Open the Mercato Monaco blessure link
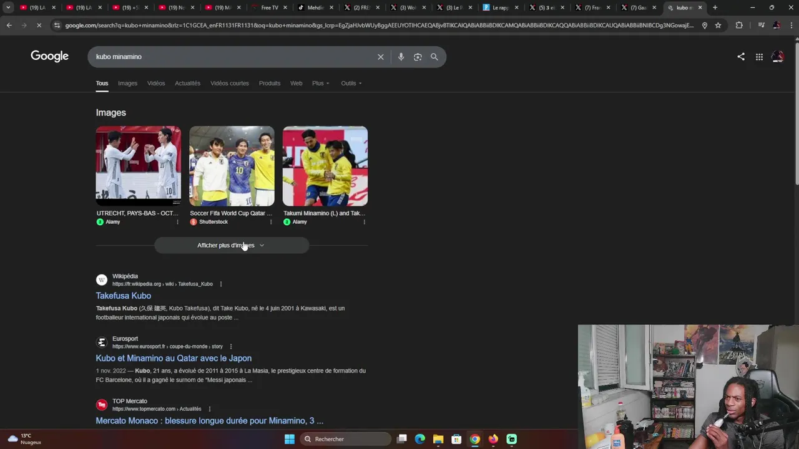Screen dimensions: 799x449 [x=209, y=421]
